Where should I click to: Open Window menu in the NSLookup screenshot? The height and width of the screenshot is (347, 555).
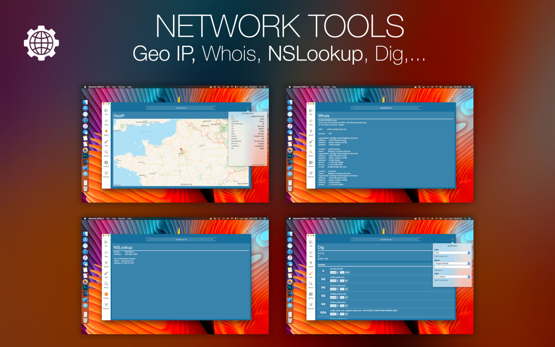pyautogui.click(x=122, y=219)
